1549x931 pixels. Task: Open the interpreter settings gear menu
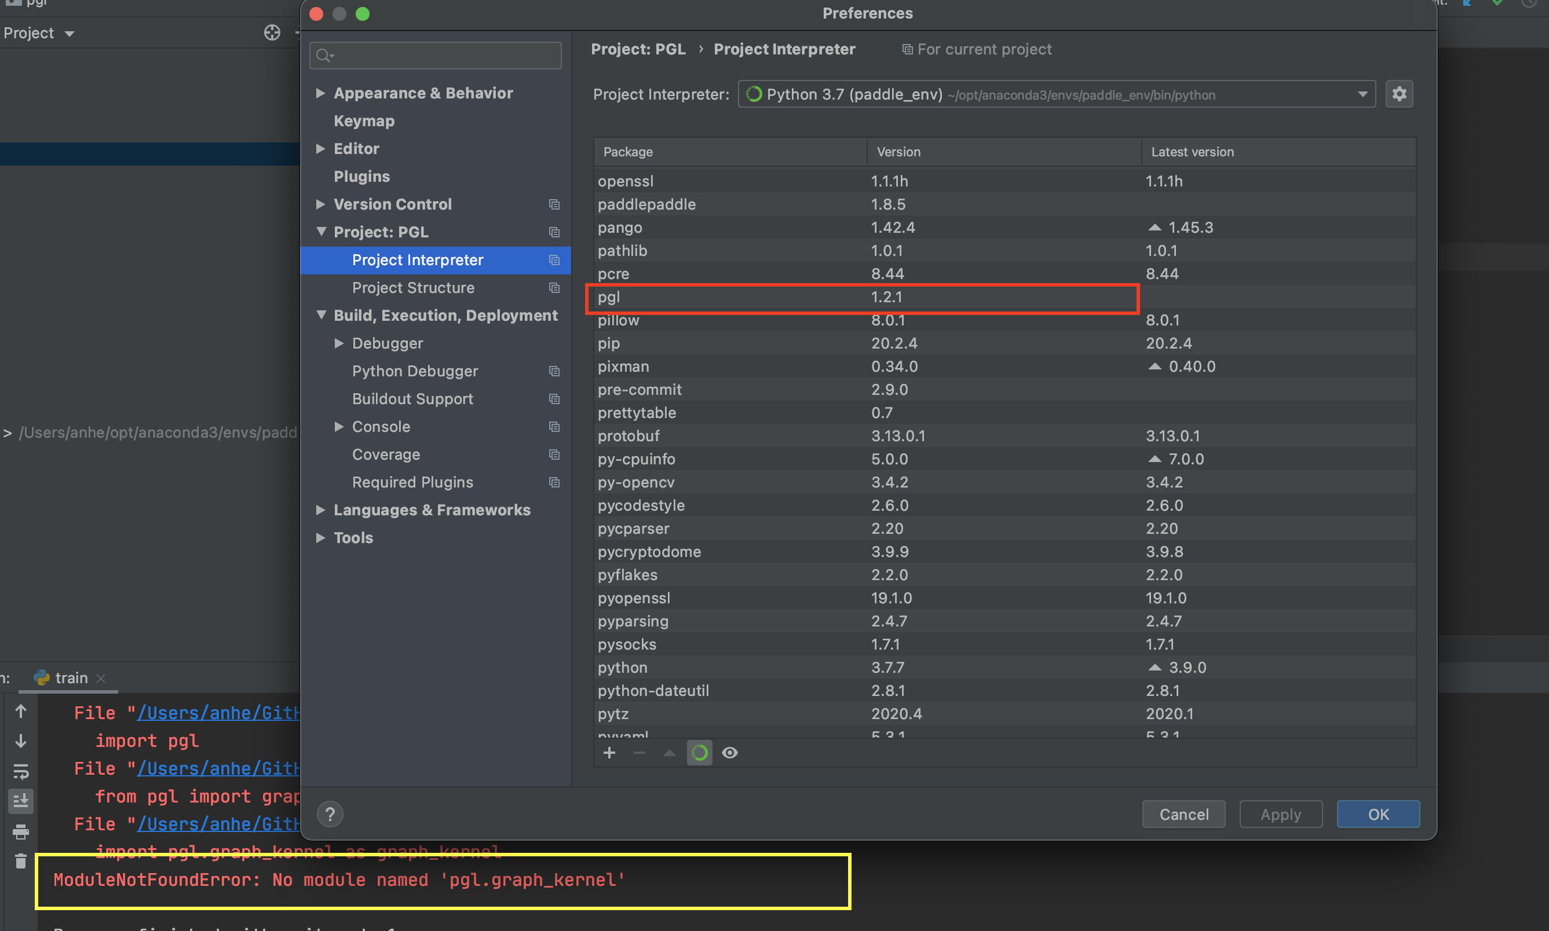click(1399, 94)
